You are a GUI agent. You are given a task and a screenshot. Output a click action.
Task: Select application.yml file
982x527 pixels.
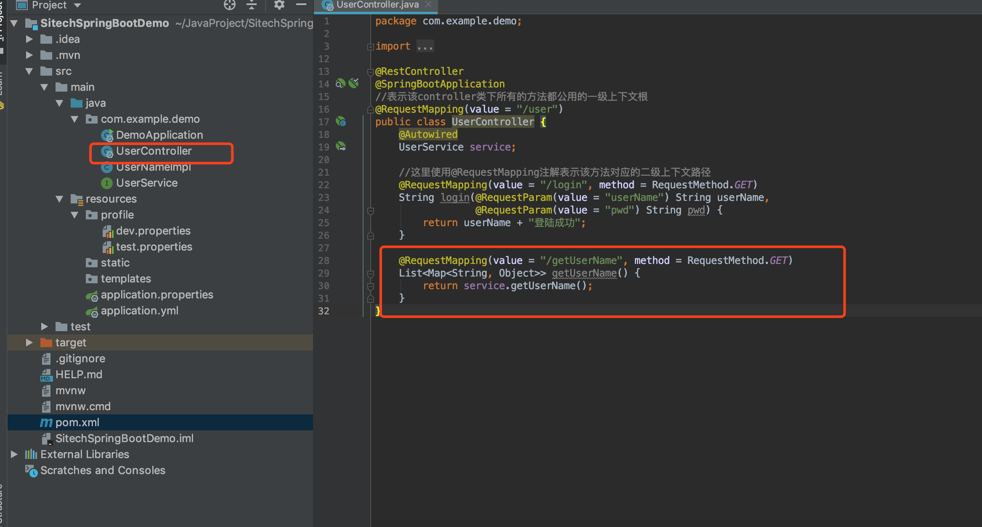pyautogui.click(x=139, y=311)
